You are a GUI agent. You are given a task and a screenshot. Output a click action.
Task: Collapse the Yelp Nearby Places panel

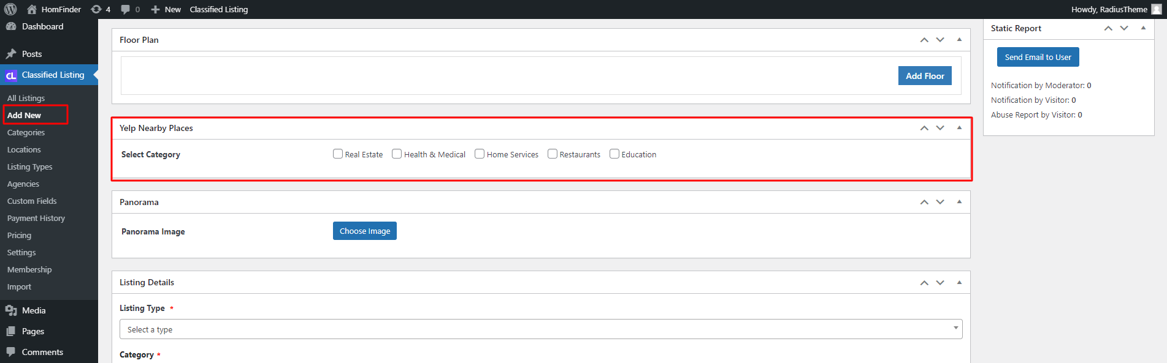click(x=959, y=128)
